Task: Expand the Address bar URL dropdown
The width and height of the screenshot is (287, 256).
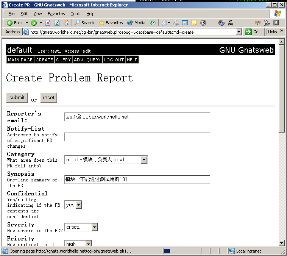Action: [238, 32]
